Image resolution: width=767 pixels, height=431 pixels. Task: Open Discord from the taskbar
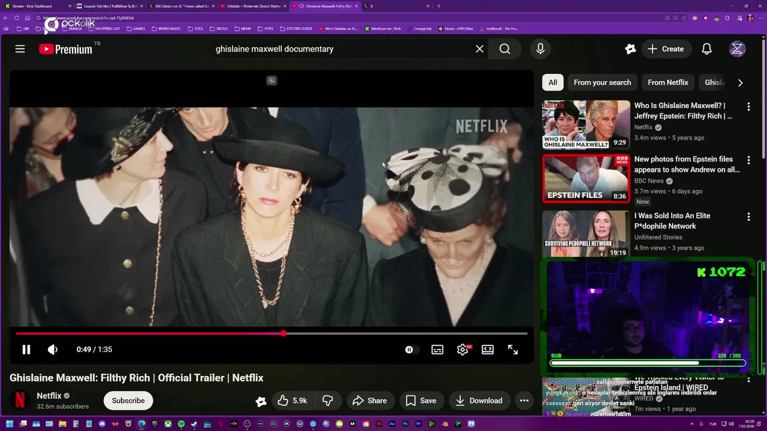coord(102,424)
